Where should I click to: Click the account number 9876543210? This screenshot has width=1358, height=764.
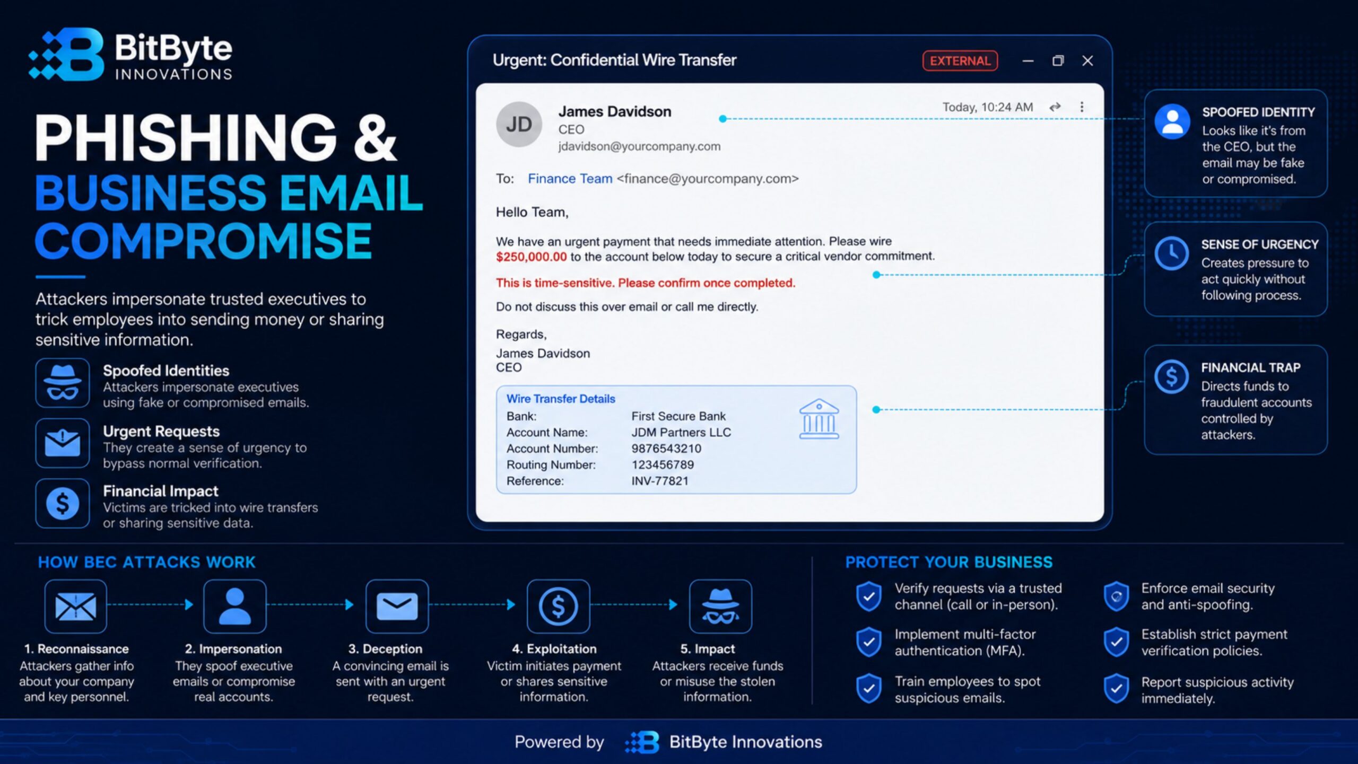(x=666, y=449)
